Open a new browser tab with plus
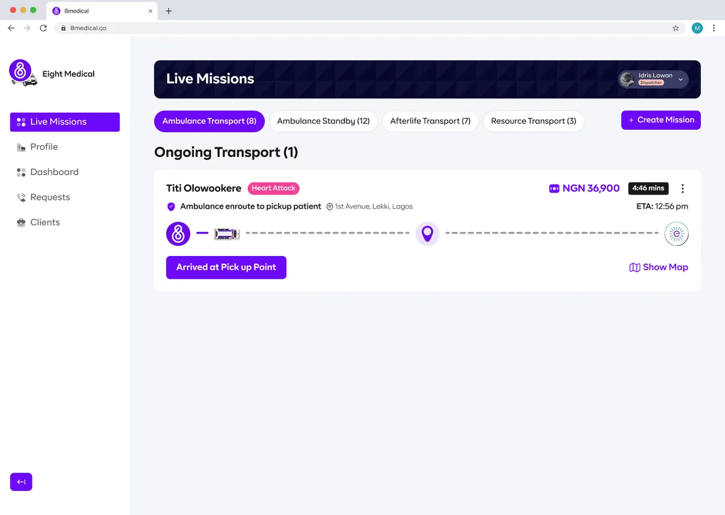725x515 pixels. point(169,11)
